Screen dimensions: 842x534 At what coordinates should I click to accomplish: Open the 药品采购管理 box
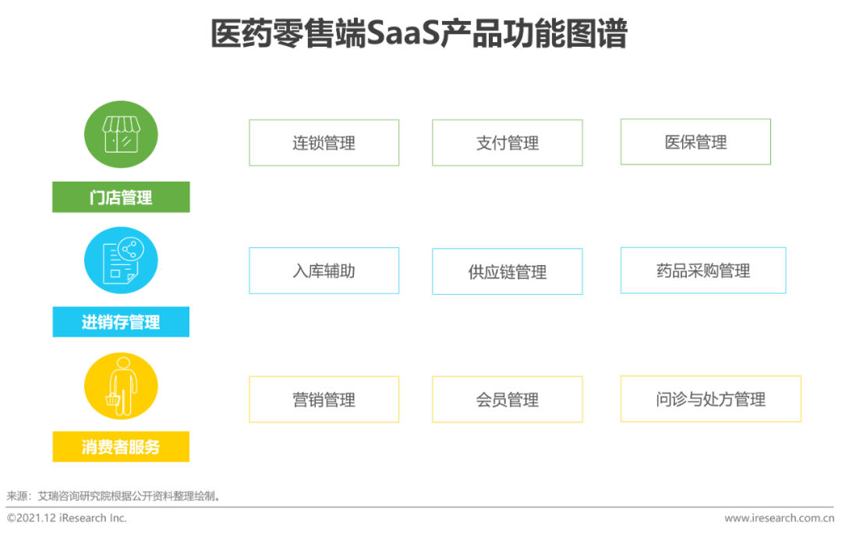pos(702,271)
